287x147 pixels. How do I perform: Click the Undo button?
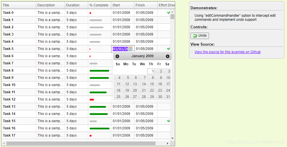200,36
